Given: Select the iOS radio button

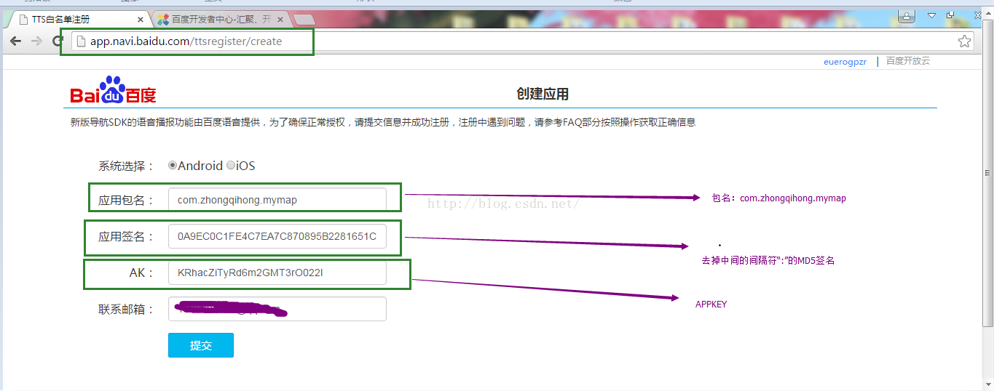Looking at the screenshot, I should click(x=231, y=166).
